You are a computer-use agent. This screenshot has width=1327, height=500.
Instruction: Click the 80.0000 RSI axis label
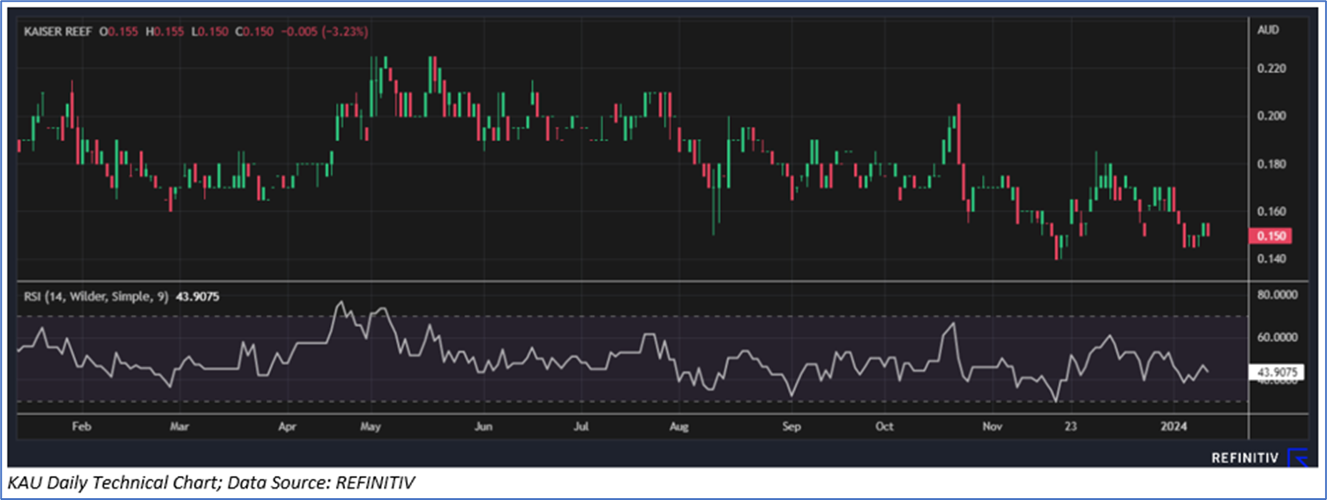click(1276, 297)
